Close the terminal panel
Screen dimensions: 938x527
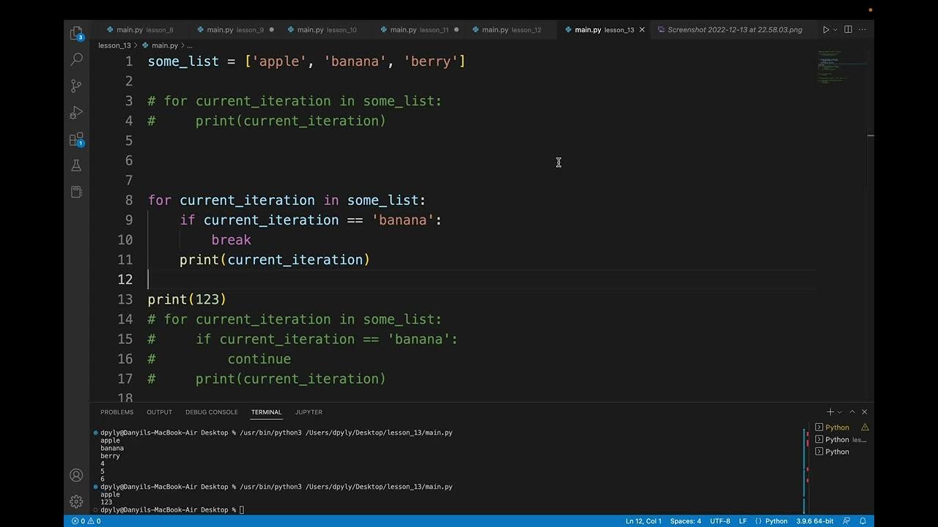(864, 412)
